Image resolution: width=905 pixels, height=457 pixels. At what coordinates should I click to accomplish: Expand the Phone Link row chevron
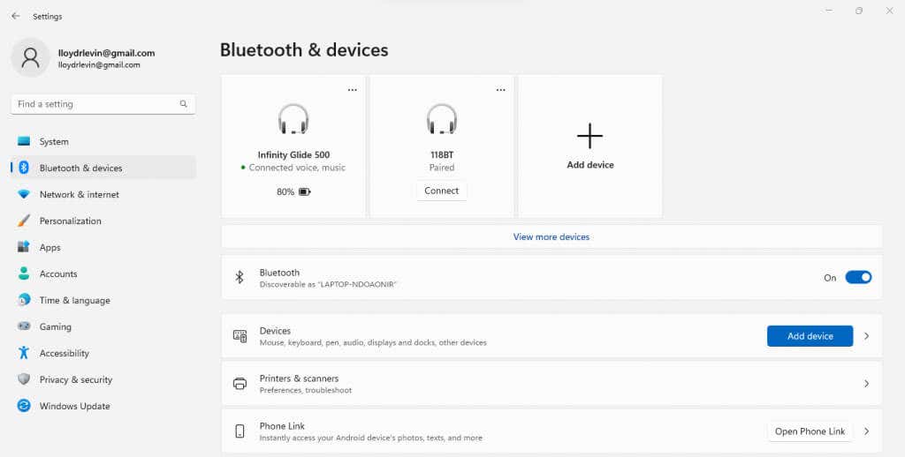[x=866, y=431]
